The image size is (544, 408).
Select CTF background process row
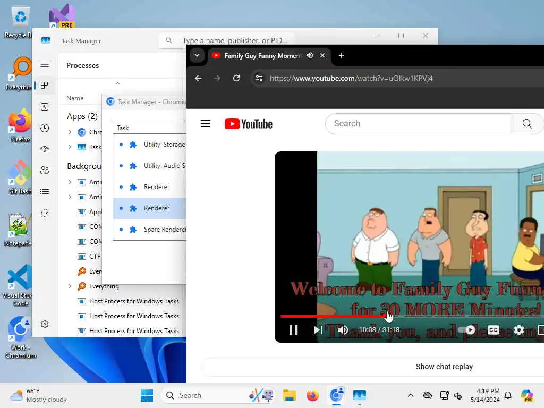pyautogui.click(x=89, y=257)
